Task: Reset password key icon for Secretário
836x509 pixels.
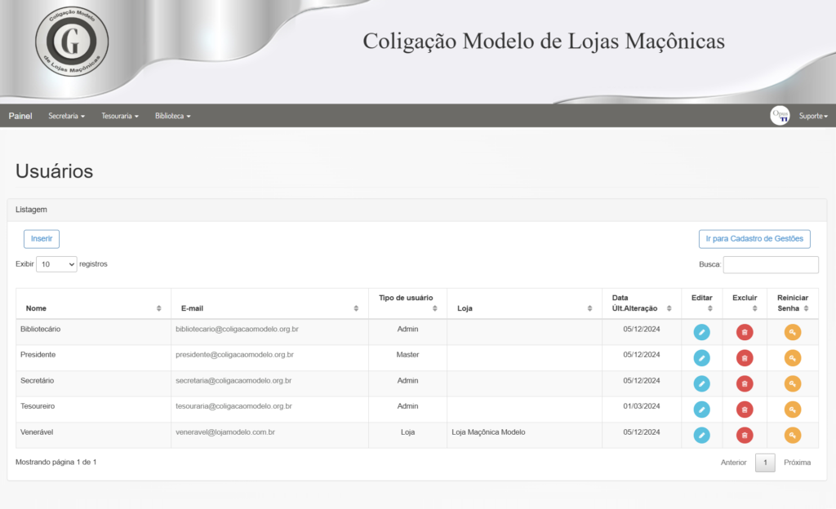Action: pyautogui.click(x=793, y=383)
